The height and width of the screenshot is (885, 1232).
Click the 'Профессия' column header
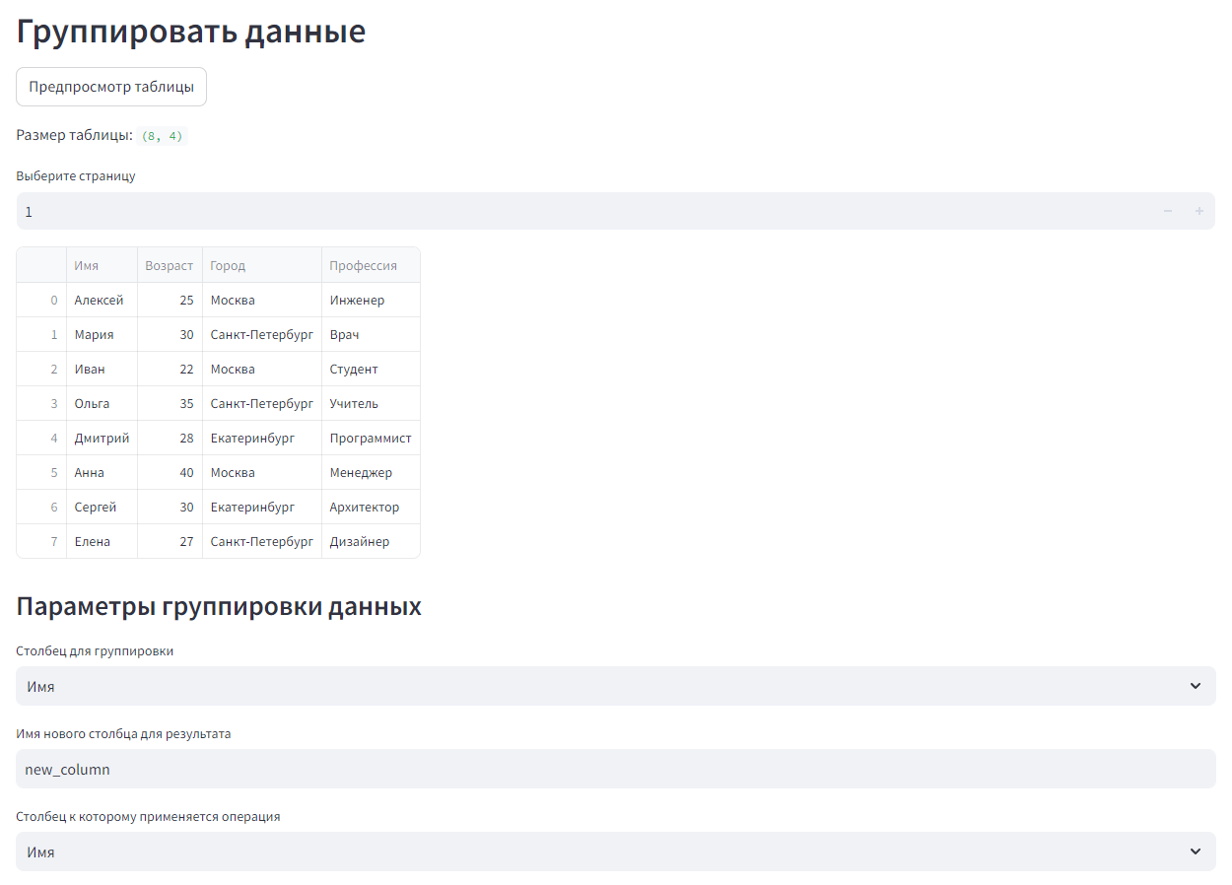pyautogui.click(x=371, y=265)
